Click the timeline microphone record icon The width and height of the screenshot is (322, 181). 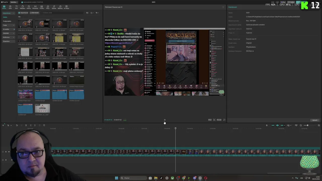click(267, 125)
